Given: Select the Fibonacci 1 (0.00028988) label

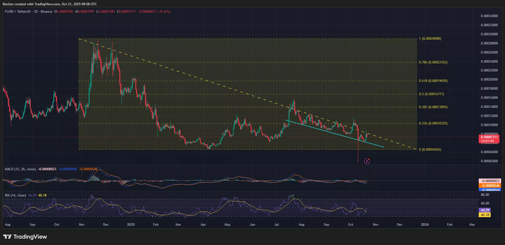Looking at the screenshot, I should pos(430,39).
